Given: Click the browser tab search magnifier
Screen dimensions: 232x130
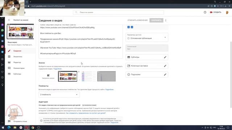Looking at the screenshot, I should (215, 2).
